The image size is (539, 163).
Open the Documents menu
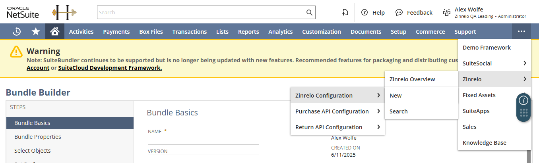[x=366, y=32]
